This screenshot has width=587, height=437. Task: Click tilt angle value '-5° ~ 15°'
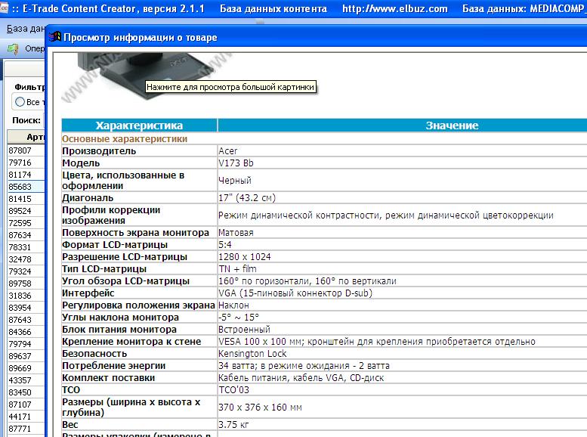click(x=239, y=317)
